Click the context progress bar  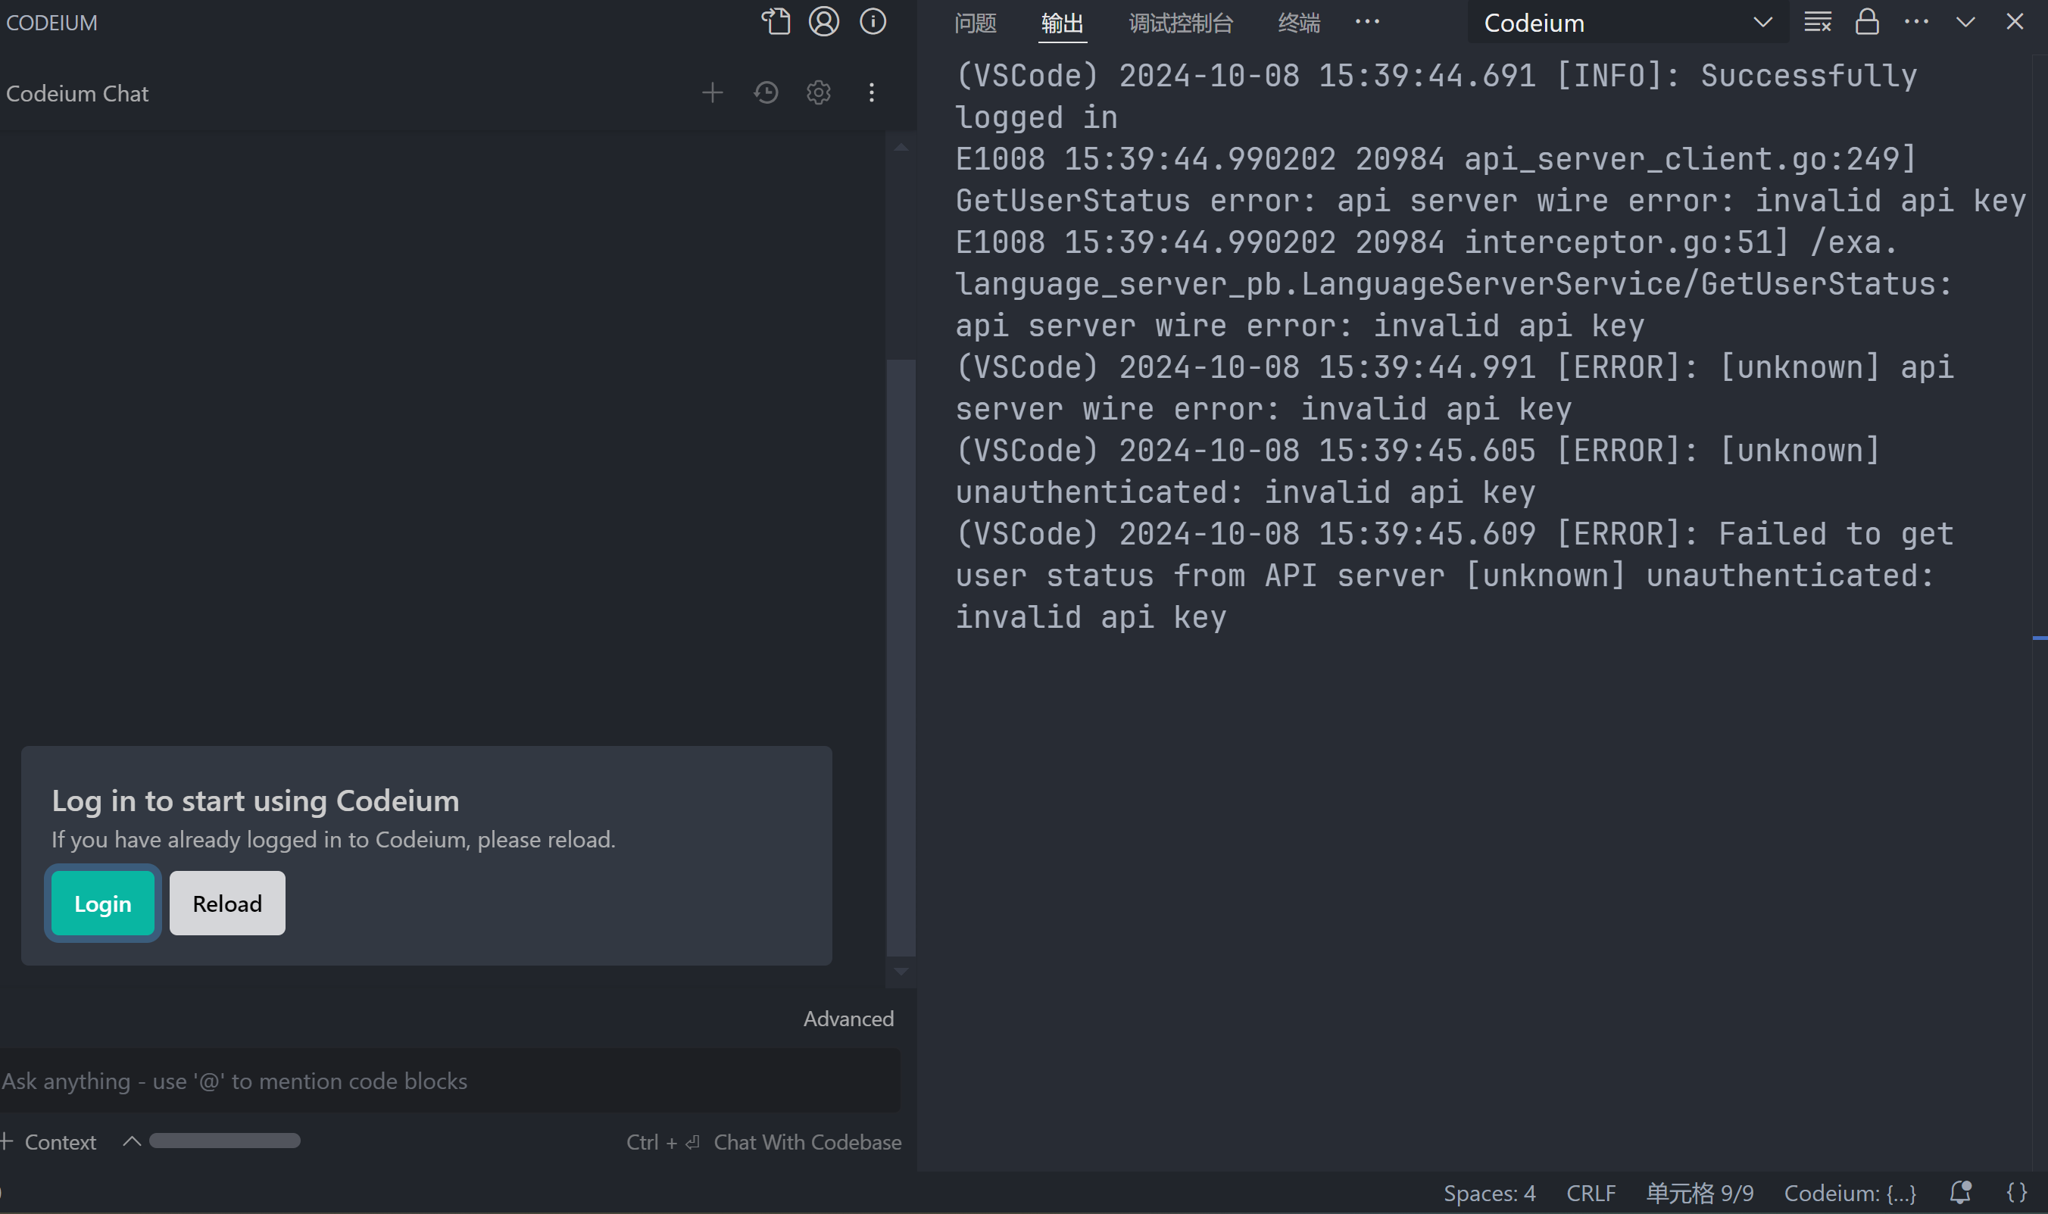225,1141
